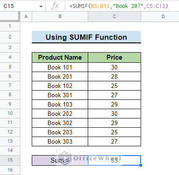This screenshot has width=179, height=175.
Task: Select the price cell for Book 302
Action: click(x=114, y=123)
